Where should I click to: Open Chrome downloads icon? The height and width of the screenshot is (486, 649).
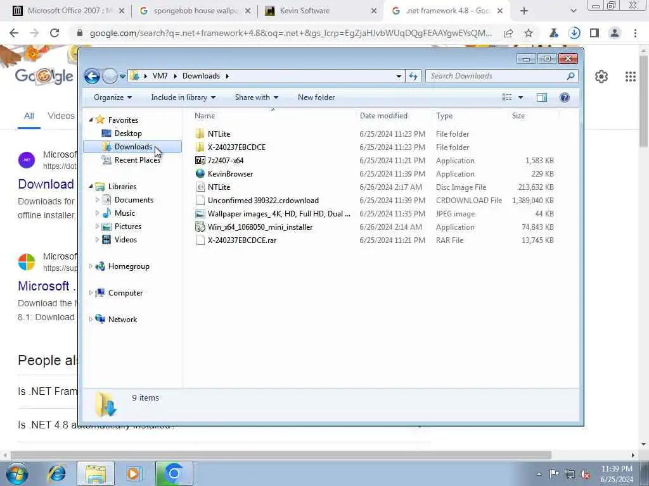click(x=574, y=33)
